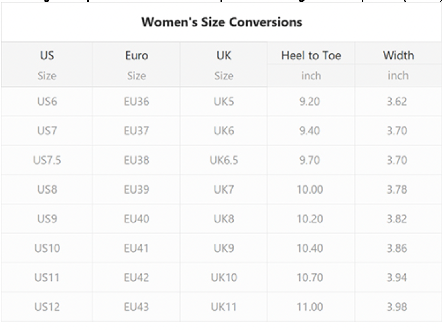Select the US7.5 cell
Image resolution: width=443 pixels, height=330 pixels.
[x=47, y=160]
